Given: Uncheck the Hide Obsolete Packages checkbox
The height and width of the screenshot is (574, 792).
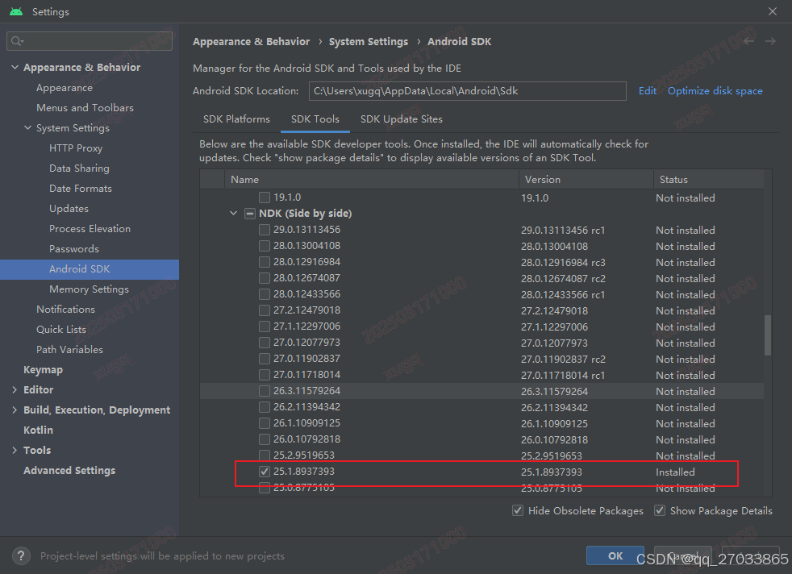Looking at the screenshot, I should point(517,510).
